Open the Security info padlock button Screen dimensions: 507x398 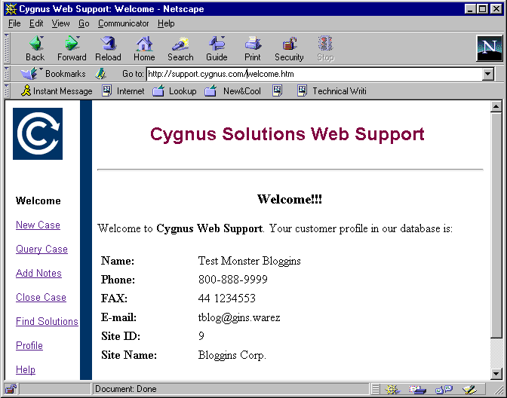(289, 48)
